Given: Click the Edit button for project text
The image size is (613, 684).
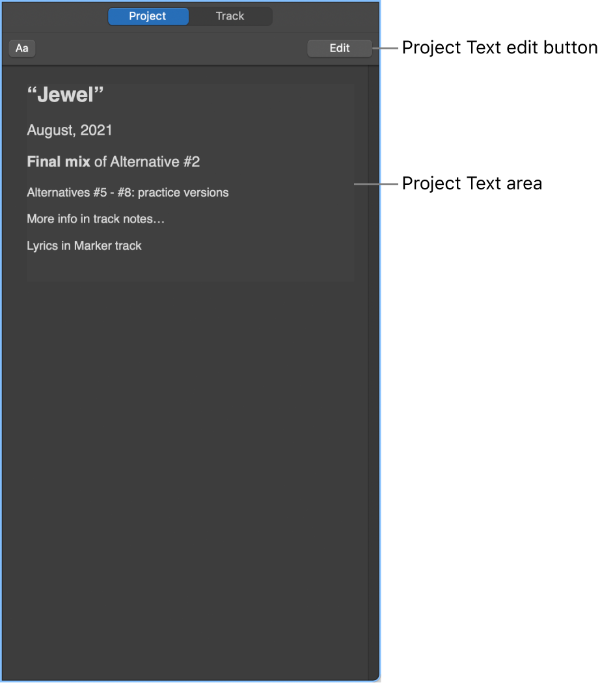Looking at the screenshot, I should point(340,48).
